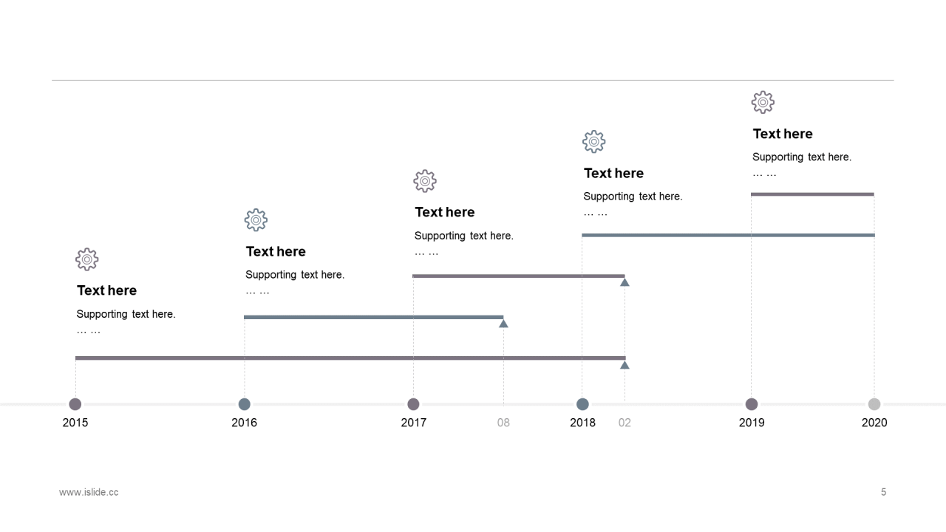The width and height of the screenshot is (946, 532).
Task: Open the www.islide.cc link
Action: (89, 492)
